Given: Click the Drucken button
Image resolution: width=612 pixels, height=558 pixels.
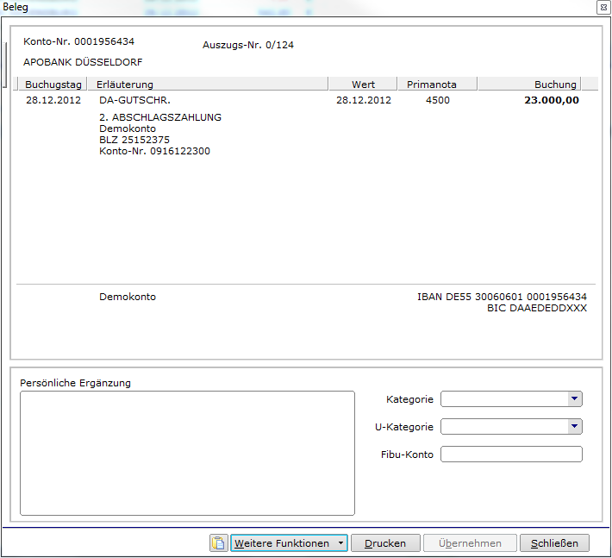Looking at the screenshot, I should (x=385, y=542).
